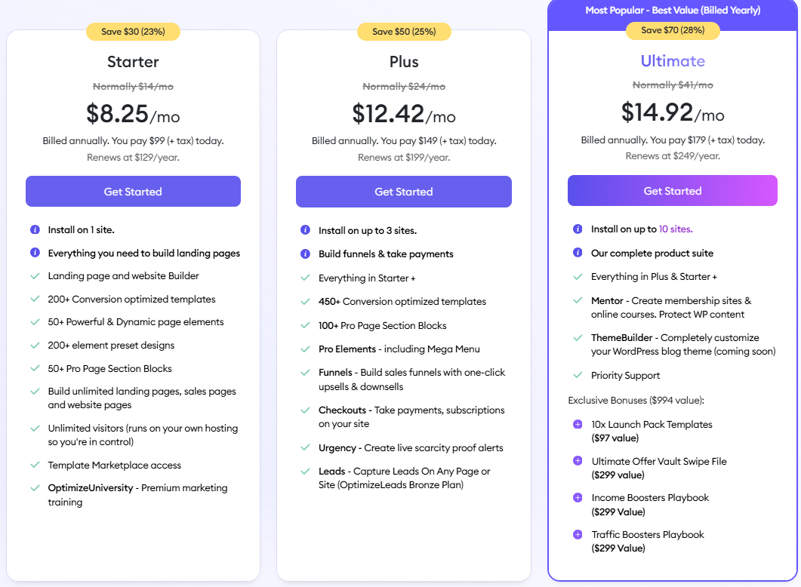801x587 pixels.
Task: Click checkmark beside 'Everything in Starter +'
Action: (x=306, y=278)
